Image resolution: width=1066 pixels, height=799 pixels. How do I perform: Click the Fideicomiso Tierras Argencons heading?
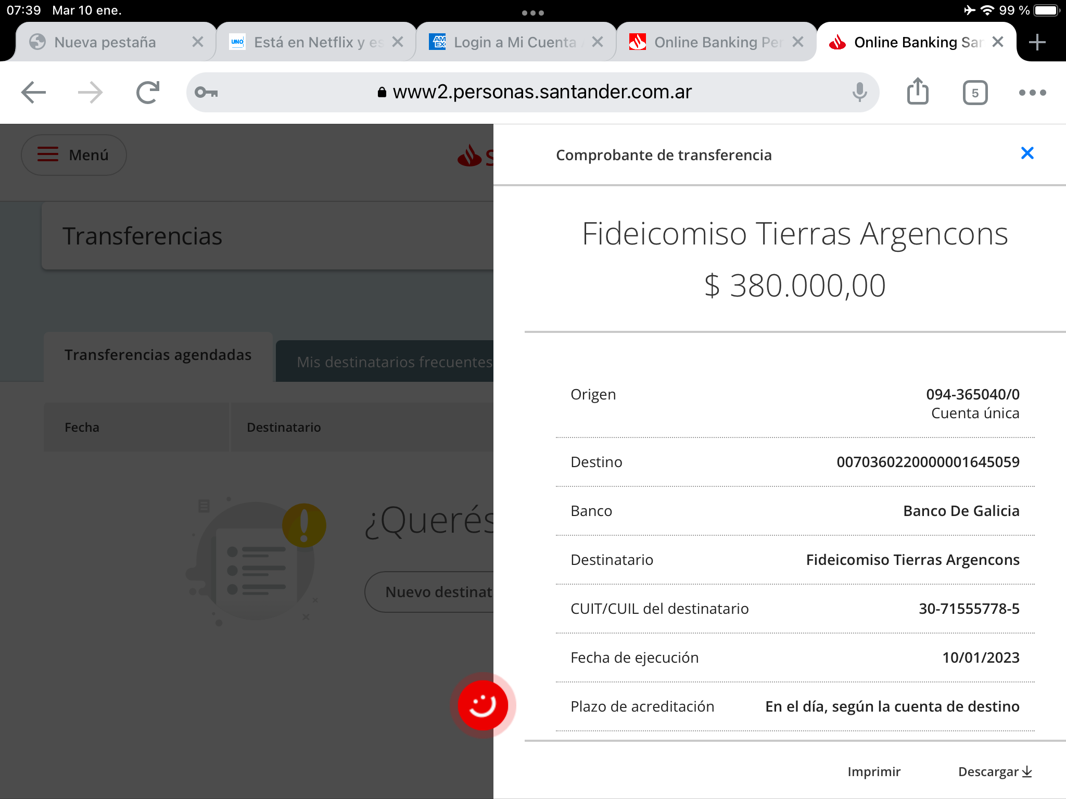795,234
